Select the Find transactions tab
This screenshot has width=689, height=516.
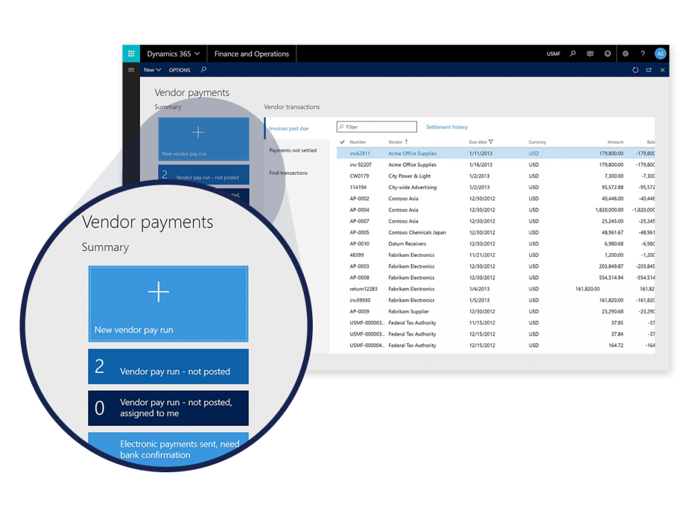click(288, 173)
